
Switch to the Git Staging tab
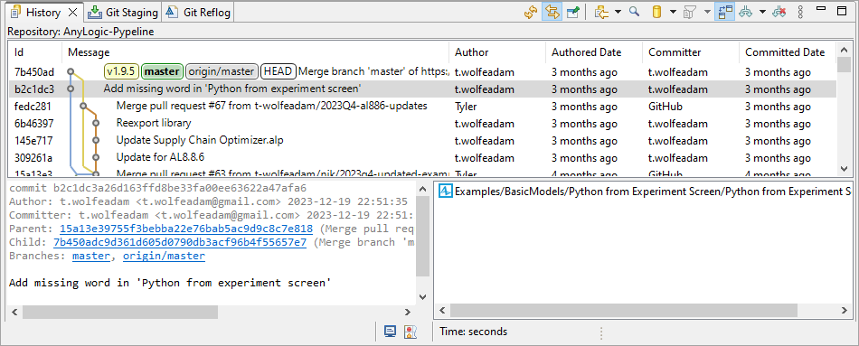pos(123,12)
